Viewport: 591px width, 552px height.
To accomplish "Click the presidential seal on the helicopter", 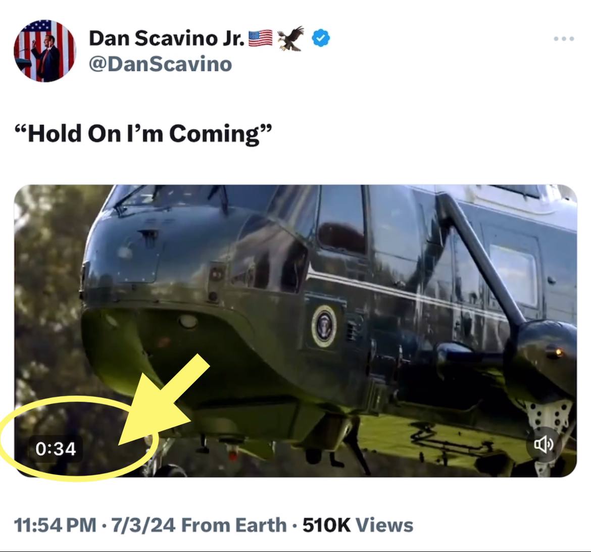I will [x=324, y=326].
